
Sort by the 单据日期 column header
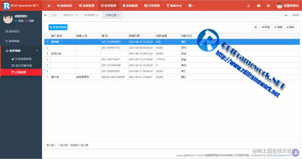pyautogui.click(x=142, y=36)
